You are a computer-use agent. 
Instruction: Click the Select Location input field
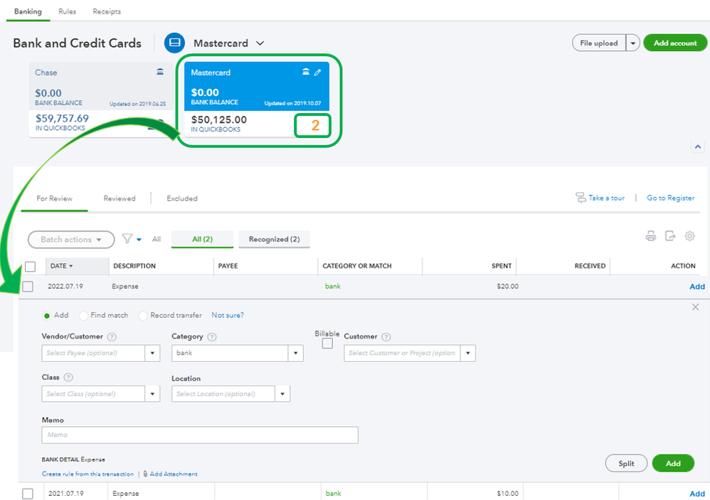point(223,393)
